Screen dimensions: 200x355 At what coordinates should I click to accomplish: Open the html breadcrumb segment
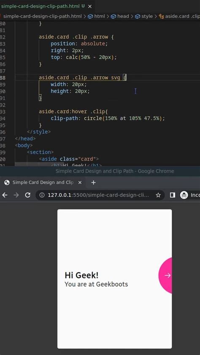click(97, 16)
